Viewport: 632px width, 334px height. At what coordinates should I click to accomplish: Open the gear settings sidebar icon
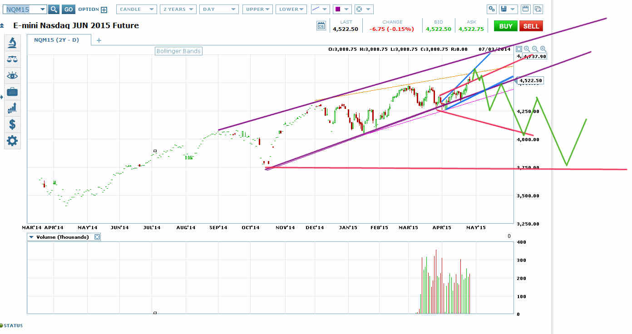pos(12,141)
